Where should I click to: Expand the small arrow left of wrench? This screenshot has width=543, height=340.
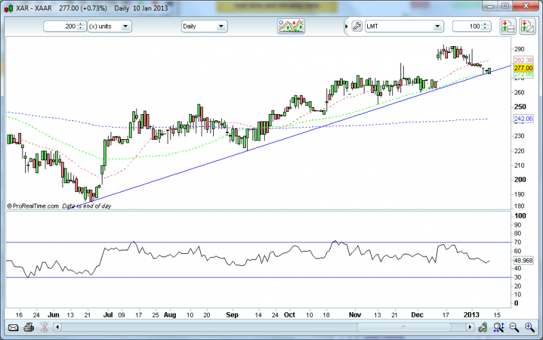(x=345, y=26)
